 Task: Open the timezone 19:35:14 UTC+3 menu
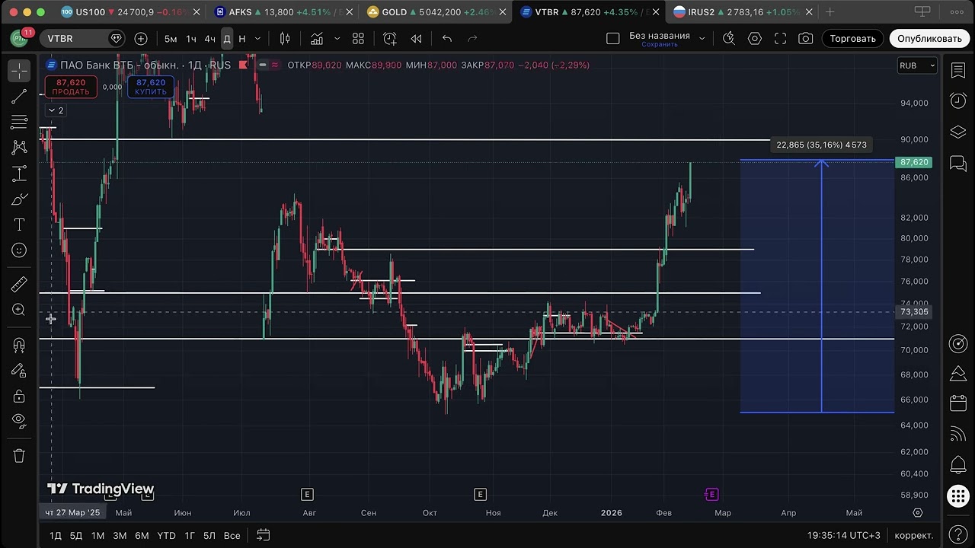click(x=844, y=535)
